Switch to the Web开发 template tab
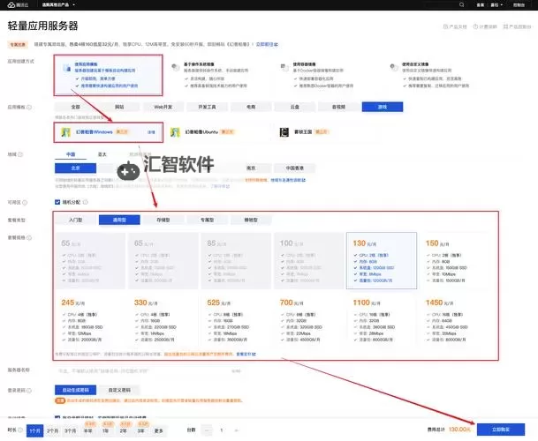Screen dimensions: 538x441 (163, 107)
